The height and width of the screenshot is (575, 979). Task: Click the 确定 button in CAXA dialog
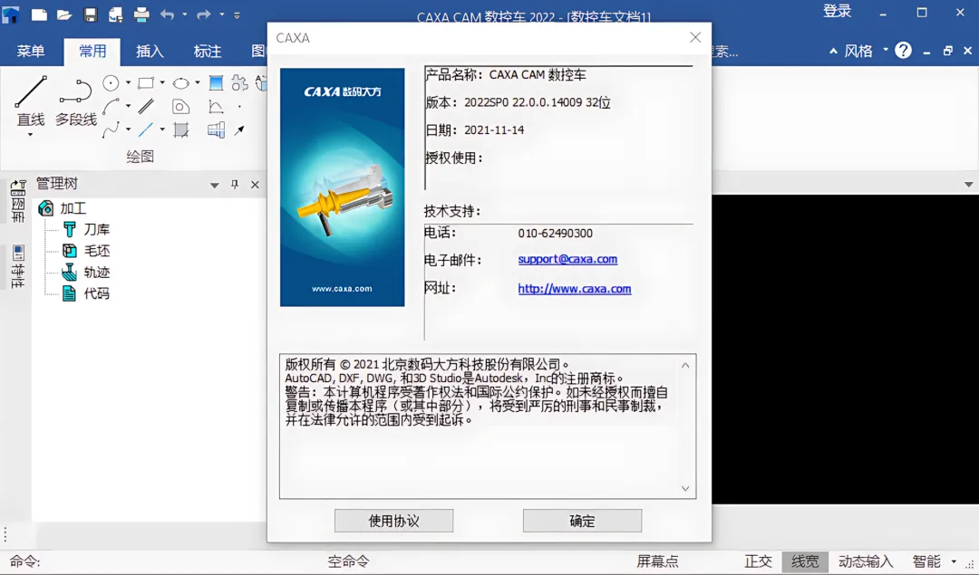click(582, 521)
